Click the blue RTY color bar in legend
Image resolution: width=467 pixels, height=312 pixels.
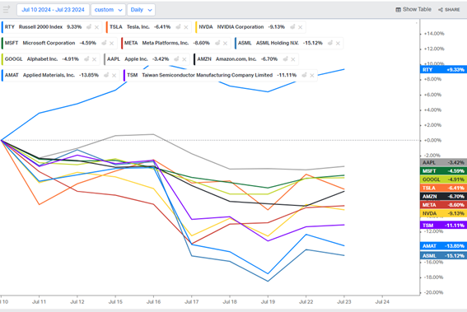pyautogui.click(x=2, y=27)
